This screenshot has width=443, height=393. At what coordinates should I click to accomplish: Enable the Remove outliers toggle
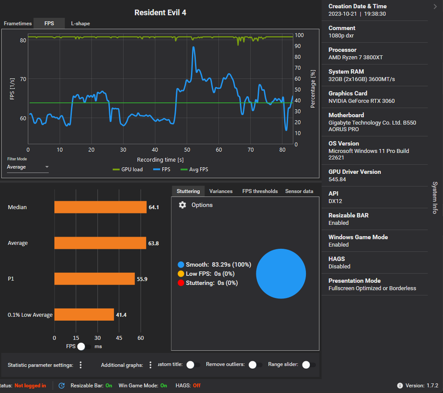255,365
